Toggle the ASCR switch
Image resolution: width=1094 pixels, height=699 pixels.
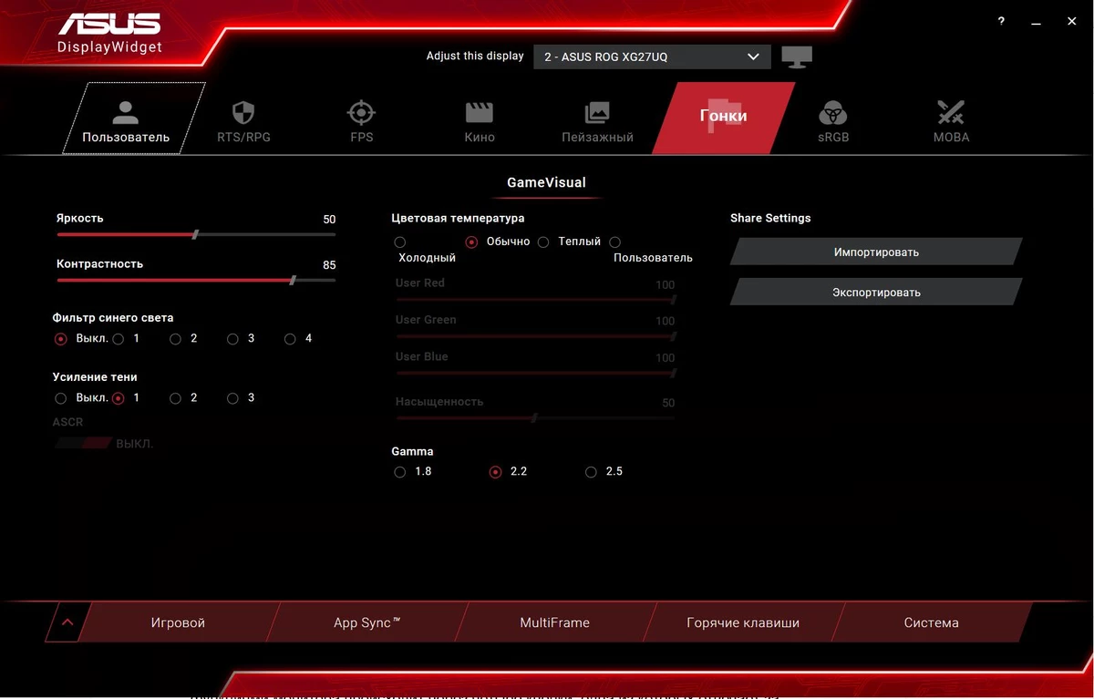[x=83, y=443]
